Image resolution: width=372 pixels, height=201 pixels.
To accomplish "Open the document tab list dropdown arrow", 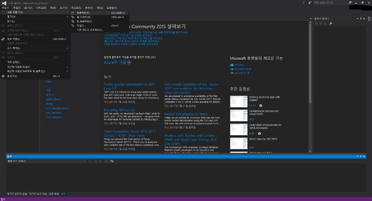I will coord(311,19).
